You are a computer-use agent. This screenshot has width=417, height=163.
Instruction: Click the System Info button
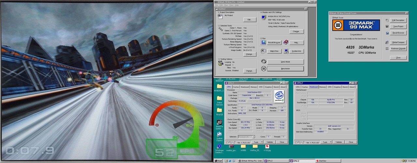tap(296, 51)
